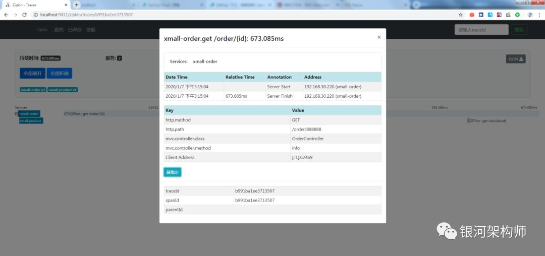Screen dimensions: 545x256
Task: Select the Zipkin - Traces tab
Action: (x=36, y=5)
